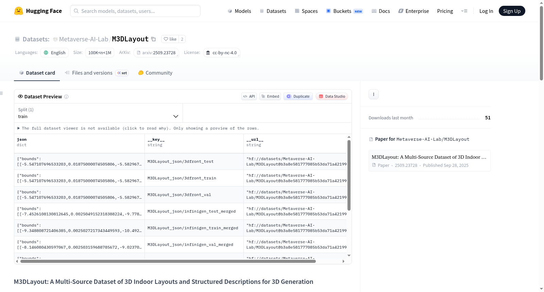Go to Datasets in the top navigation
The width and height of the screenshot is (544, 292).
[x=273, y=11]
